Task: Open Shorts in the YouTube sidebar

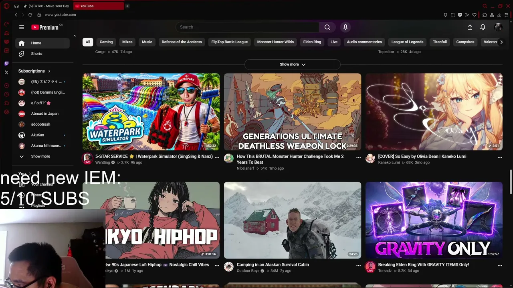Action: point(42,54)
